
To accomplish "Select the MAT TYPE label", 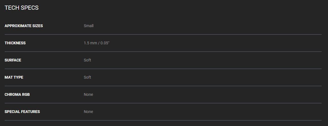I will 14,77.
